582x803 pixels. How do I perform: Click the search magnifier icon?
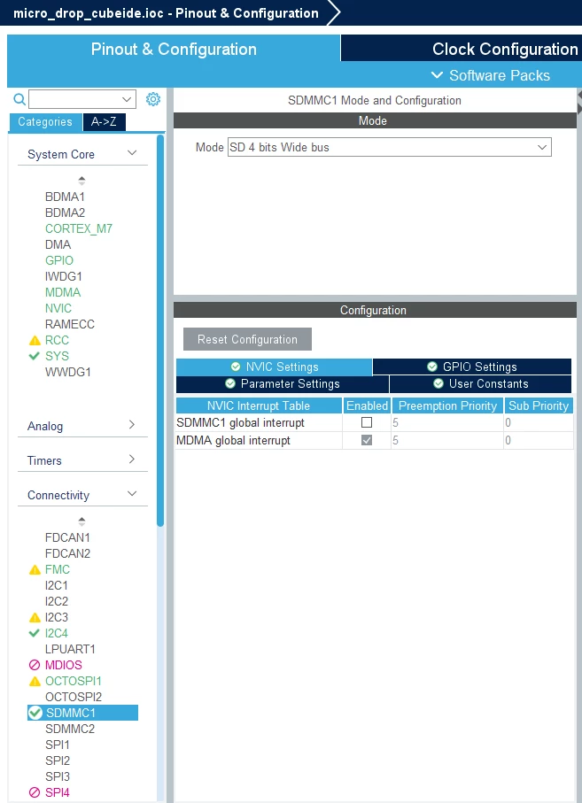[19, 99]
